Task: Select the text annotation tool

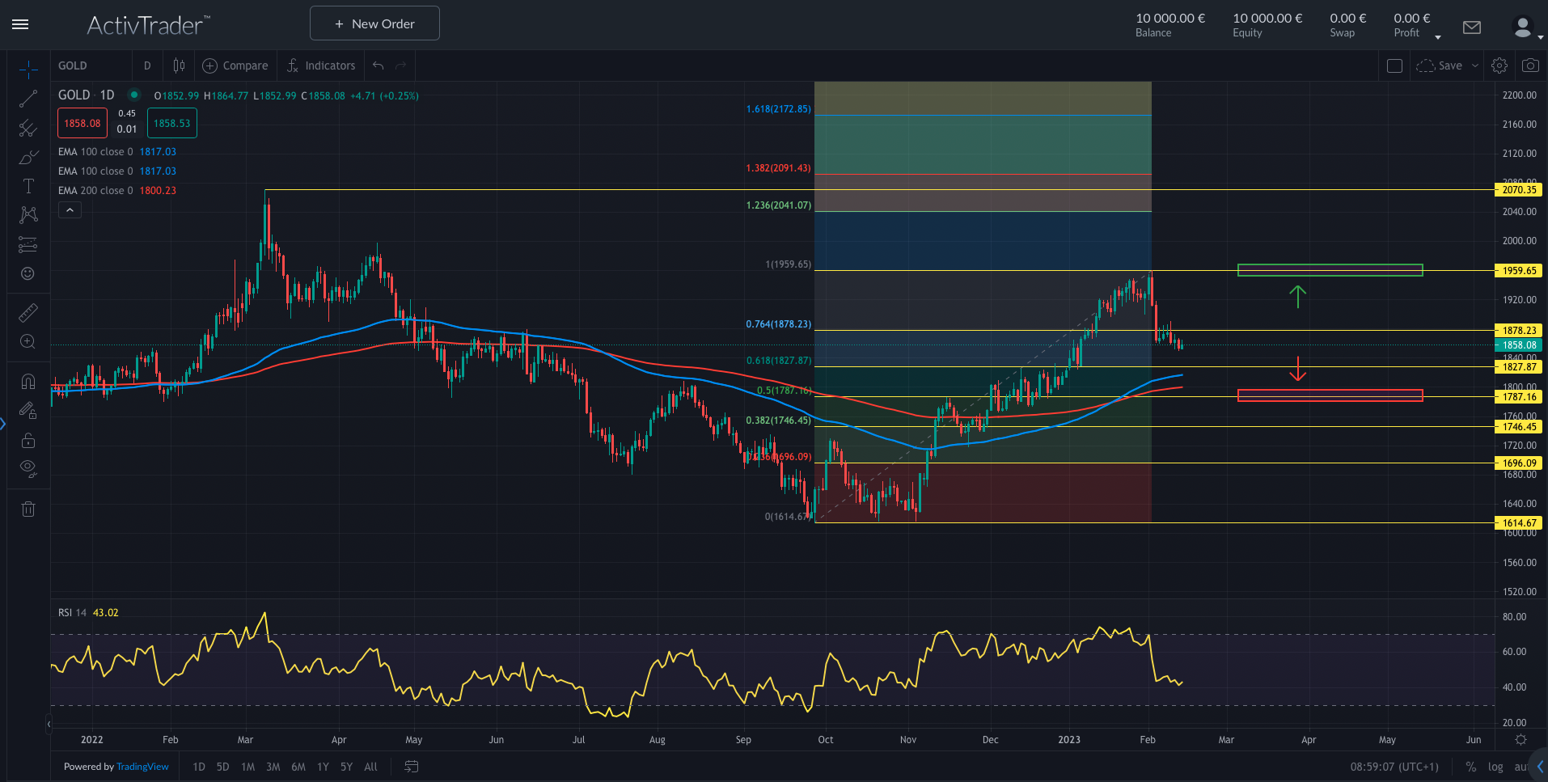Action: click(27, 185)
